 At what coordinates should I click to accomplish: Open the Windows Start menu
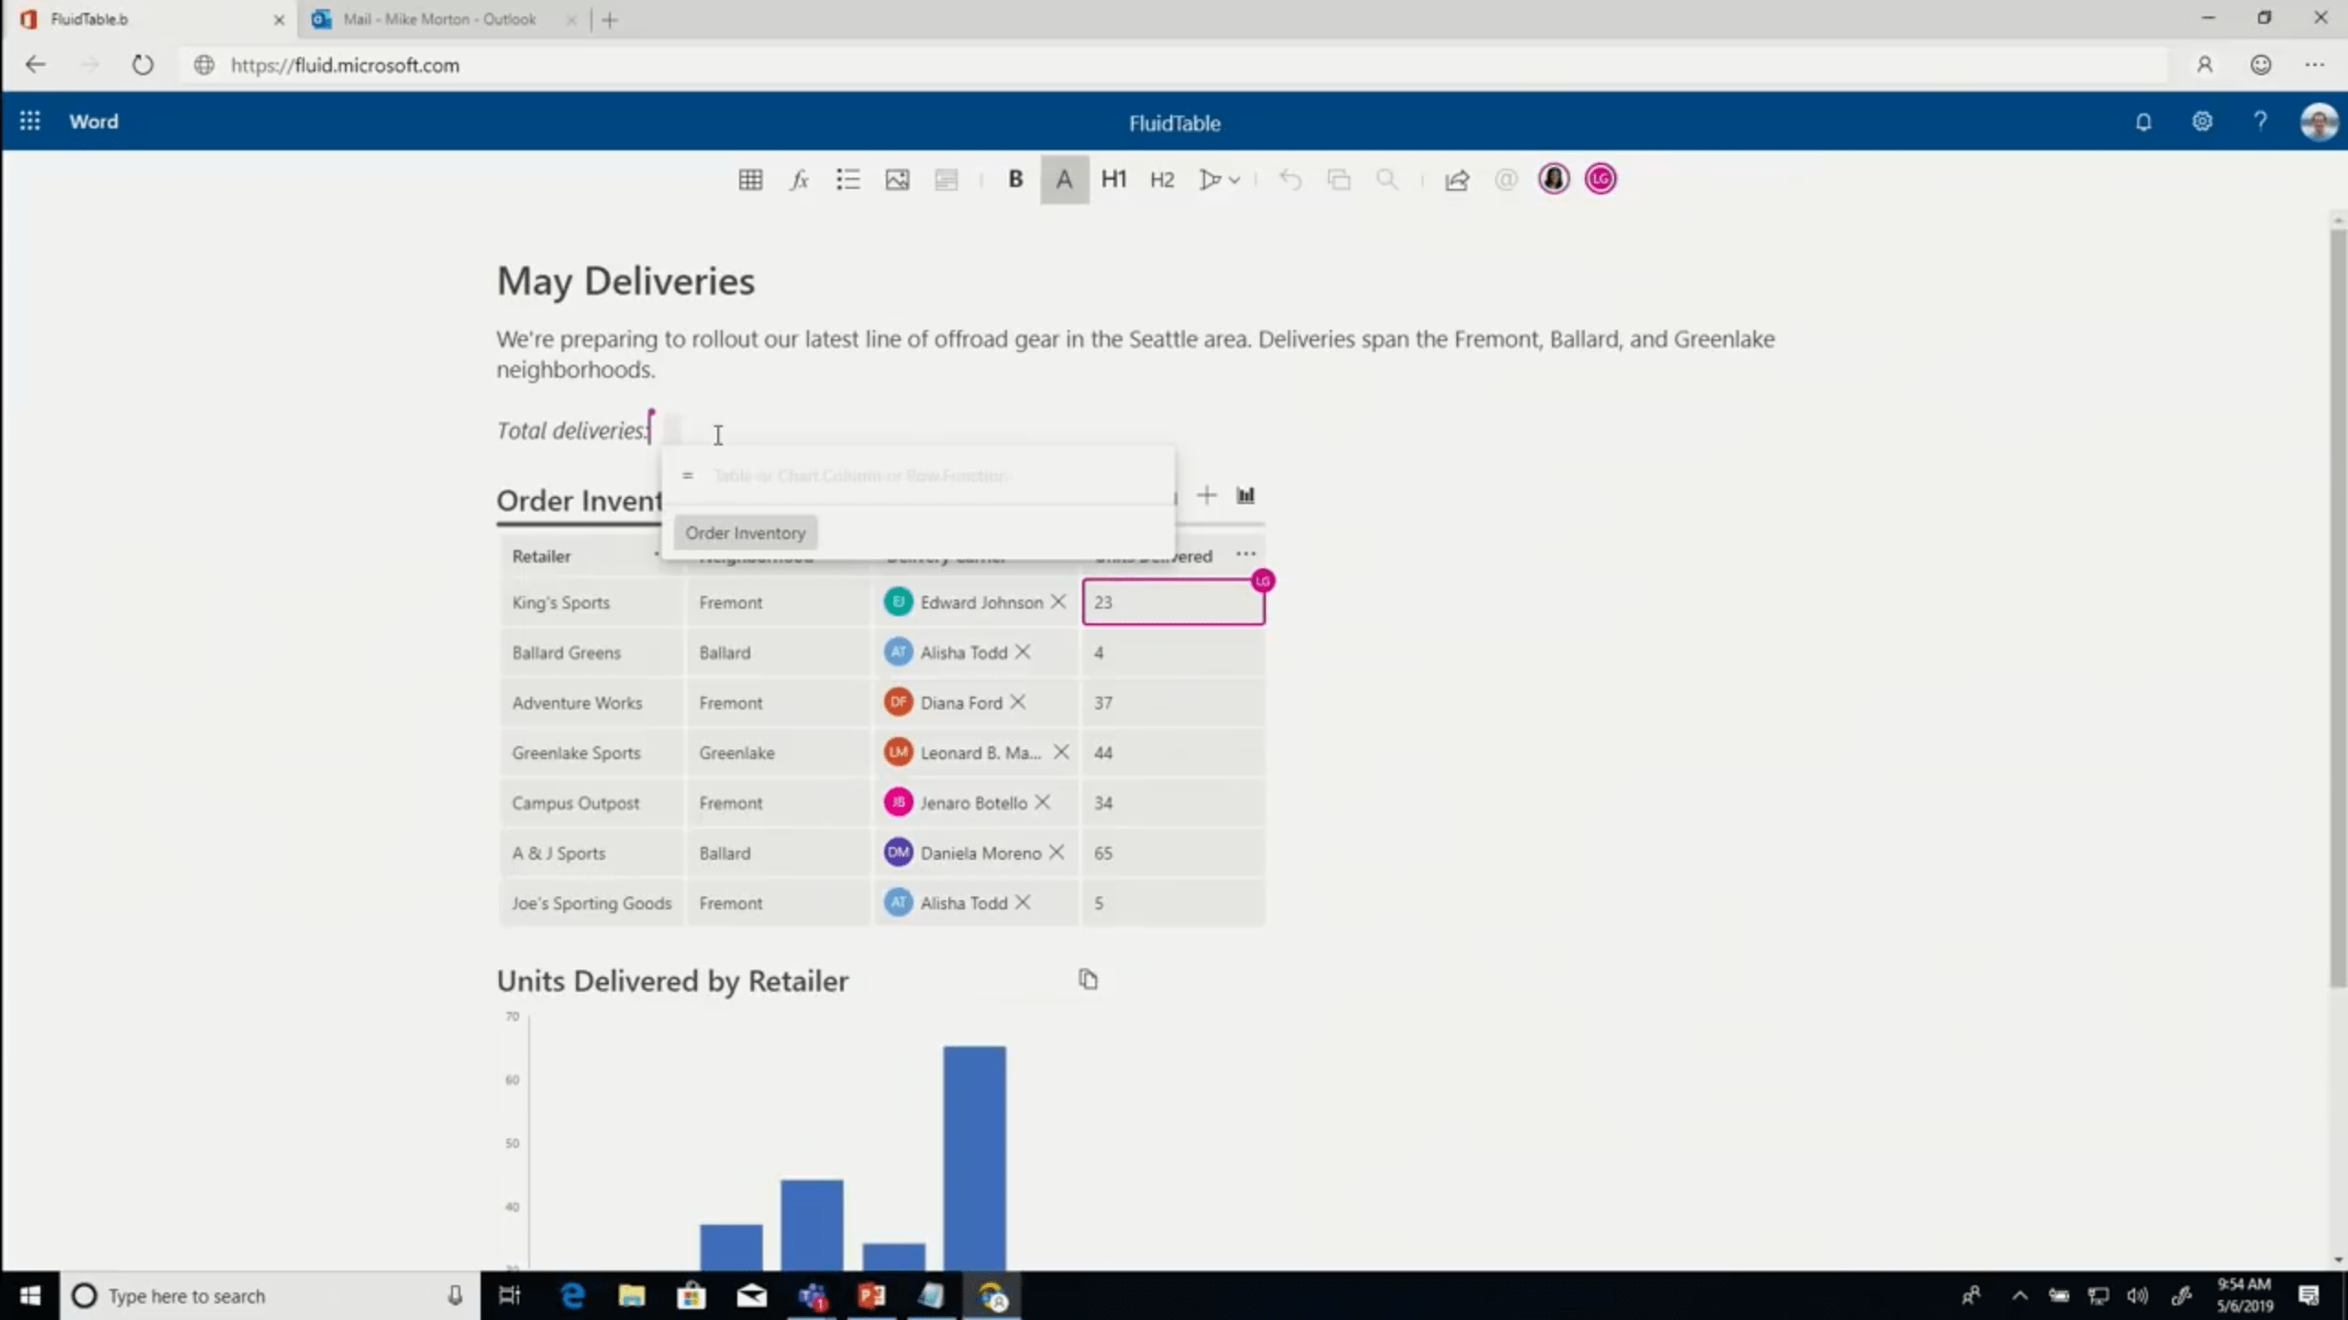coord(29,1295)
